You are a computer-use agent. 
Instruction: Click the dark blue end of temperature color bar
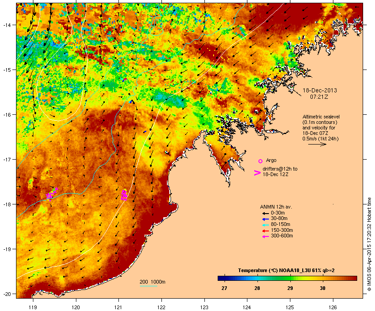pos(220,278)
